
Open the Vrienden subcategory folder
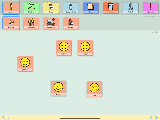(x=31, y=23)
